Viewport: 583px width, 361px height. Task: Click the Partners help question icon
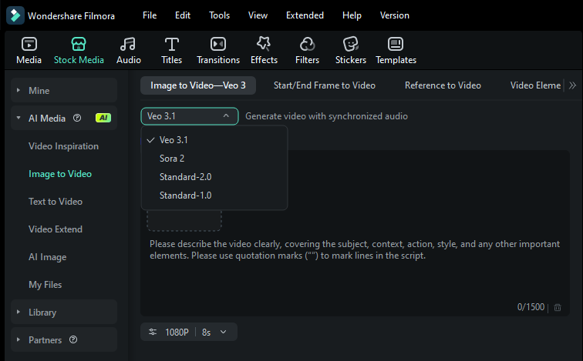73,339
